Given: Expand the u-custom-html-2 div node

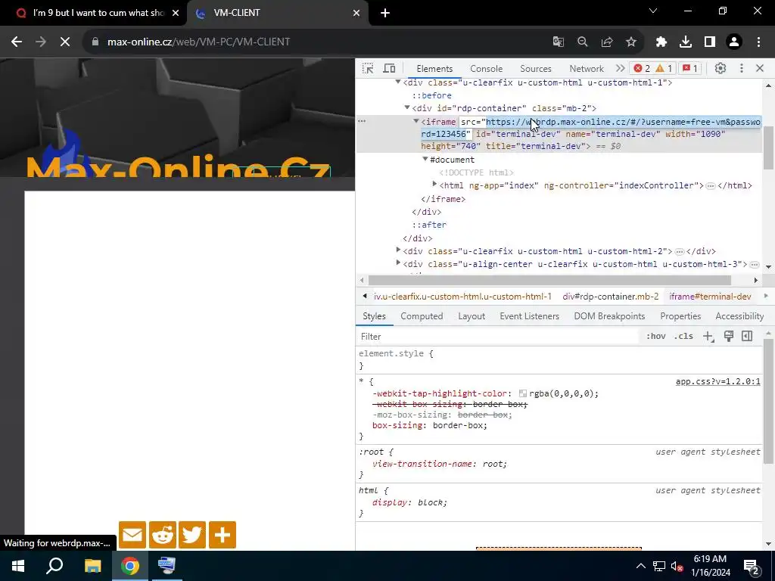Looking at the screenshot, I should (398, 250).
